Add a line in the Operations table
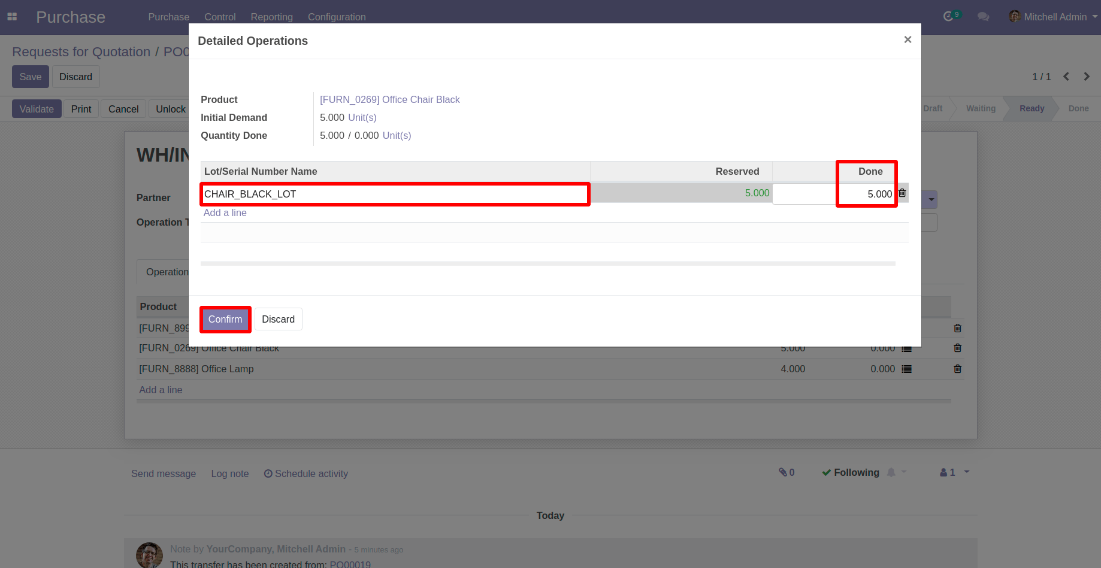Image resolution: width=1101 pixels, height=568 pixels. (161, 390)
